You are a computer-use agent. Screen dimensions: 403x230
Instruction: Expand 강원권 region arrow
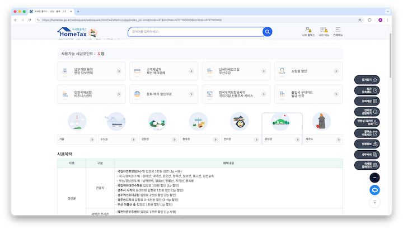click(x=174, y=140)
